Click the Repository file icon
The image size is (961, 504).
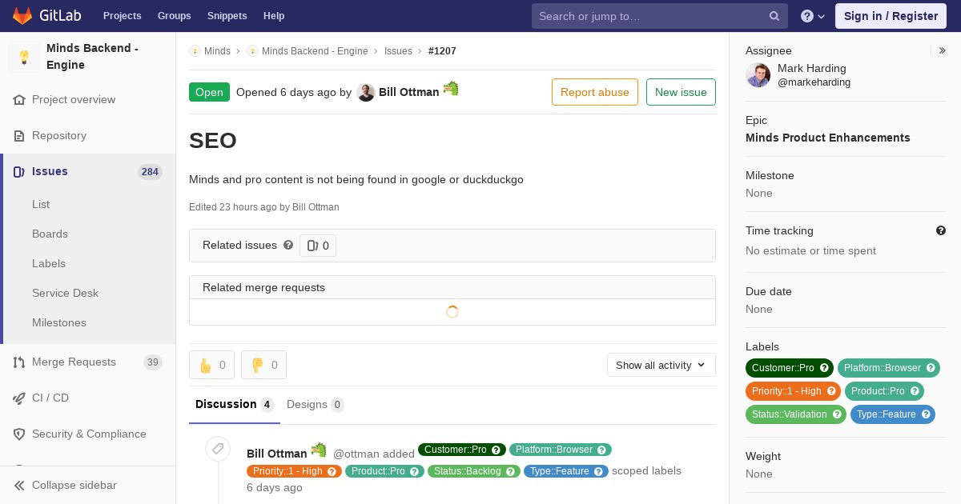click(x=19, y=136)
